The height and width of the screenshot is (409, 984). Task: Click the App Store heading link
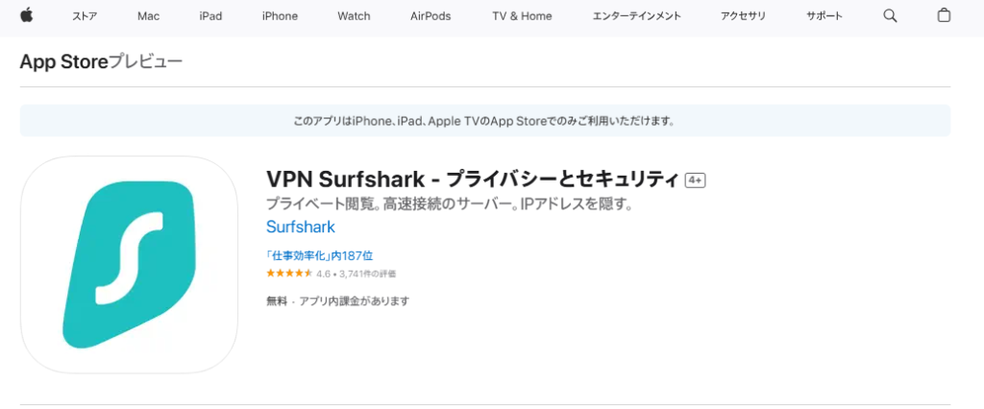coord(63,61)
